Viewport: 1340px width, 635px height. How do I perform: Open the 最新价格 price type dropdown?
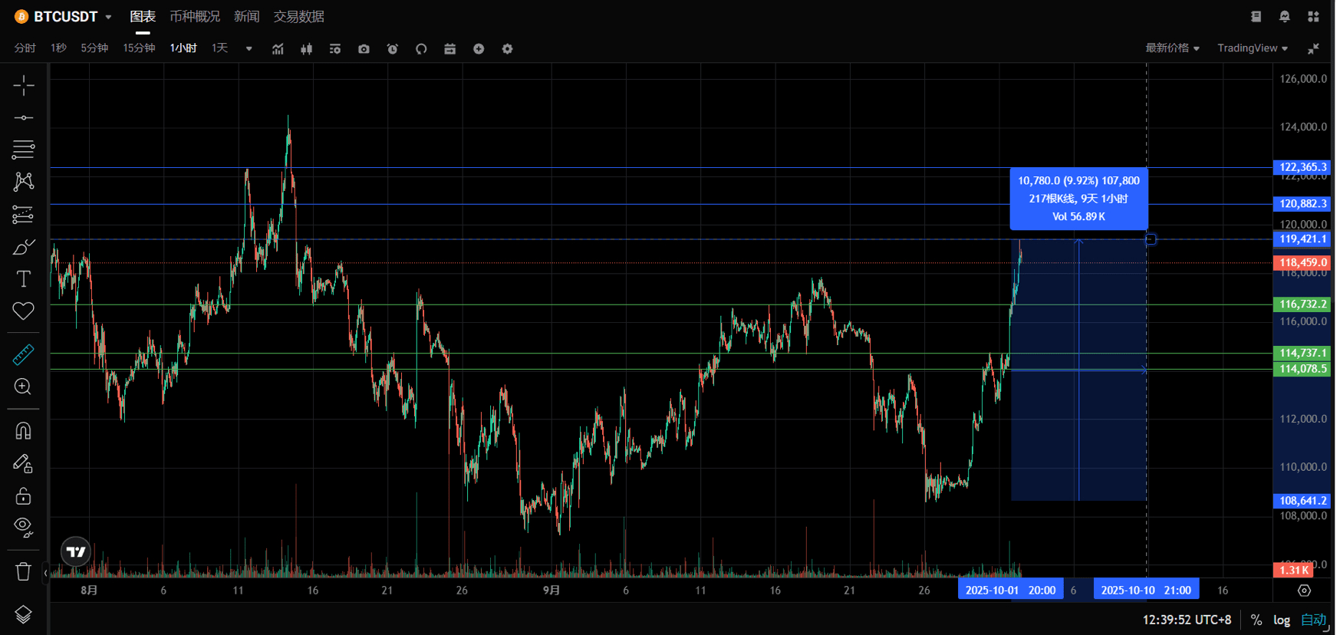tap(1171, 48)
